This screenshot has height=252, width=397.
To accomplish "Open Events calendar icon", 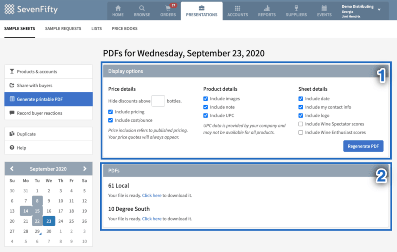I will click(x=324, y=8).
